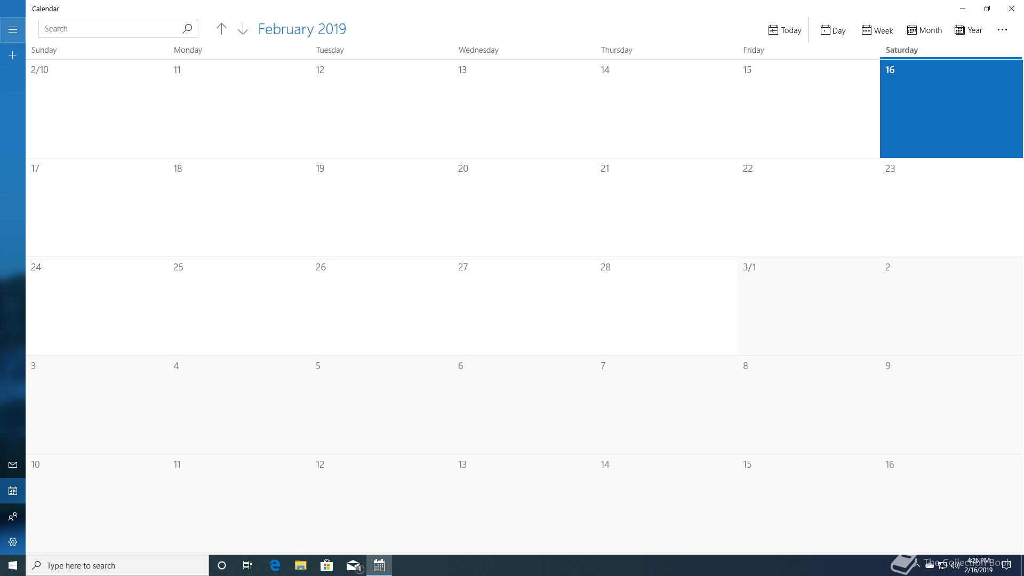The image size is (1024, 576).
Task: Select February 20 day cell
Action: (524, 208)
